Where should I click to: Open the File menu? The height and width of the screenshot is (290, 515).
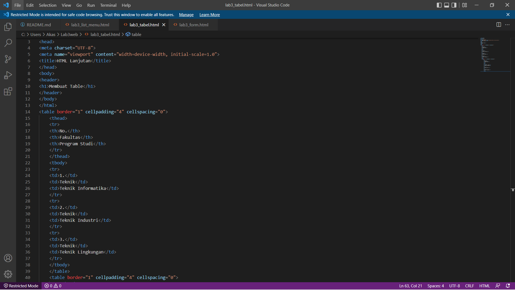coord(18,5)
